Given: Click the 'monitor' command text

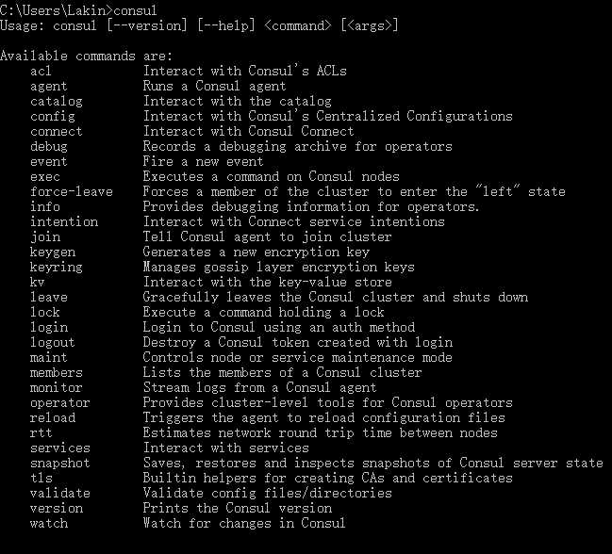Looking at the screenshot, I should coord(57,388).
